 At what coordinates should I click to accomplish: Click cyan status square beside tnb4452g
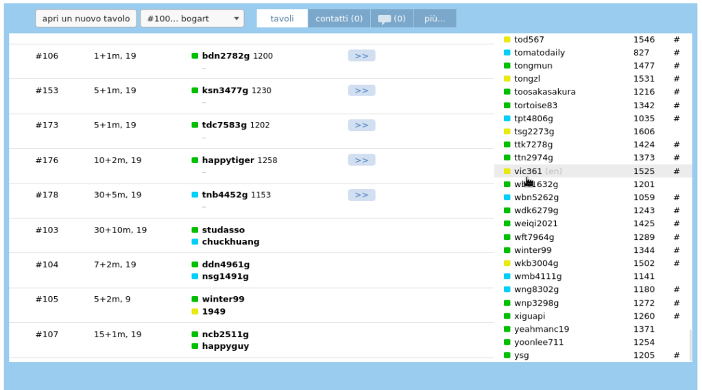point(195,195)
